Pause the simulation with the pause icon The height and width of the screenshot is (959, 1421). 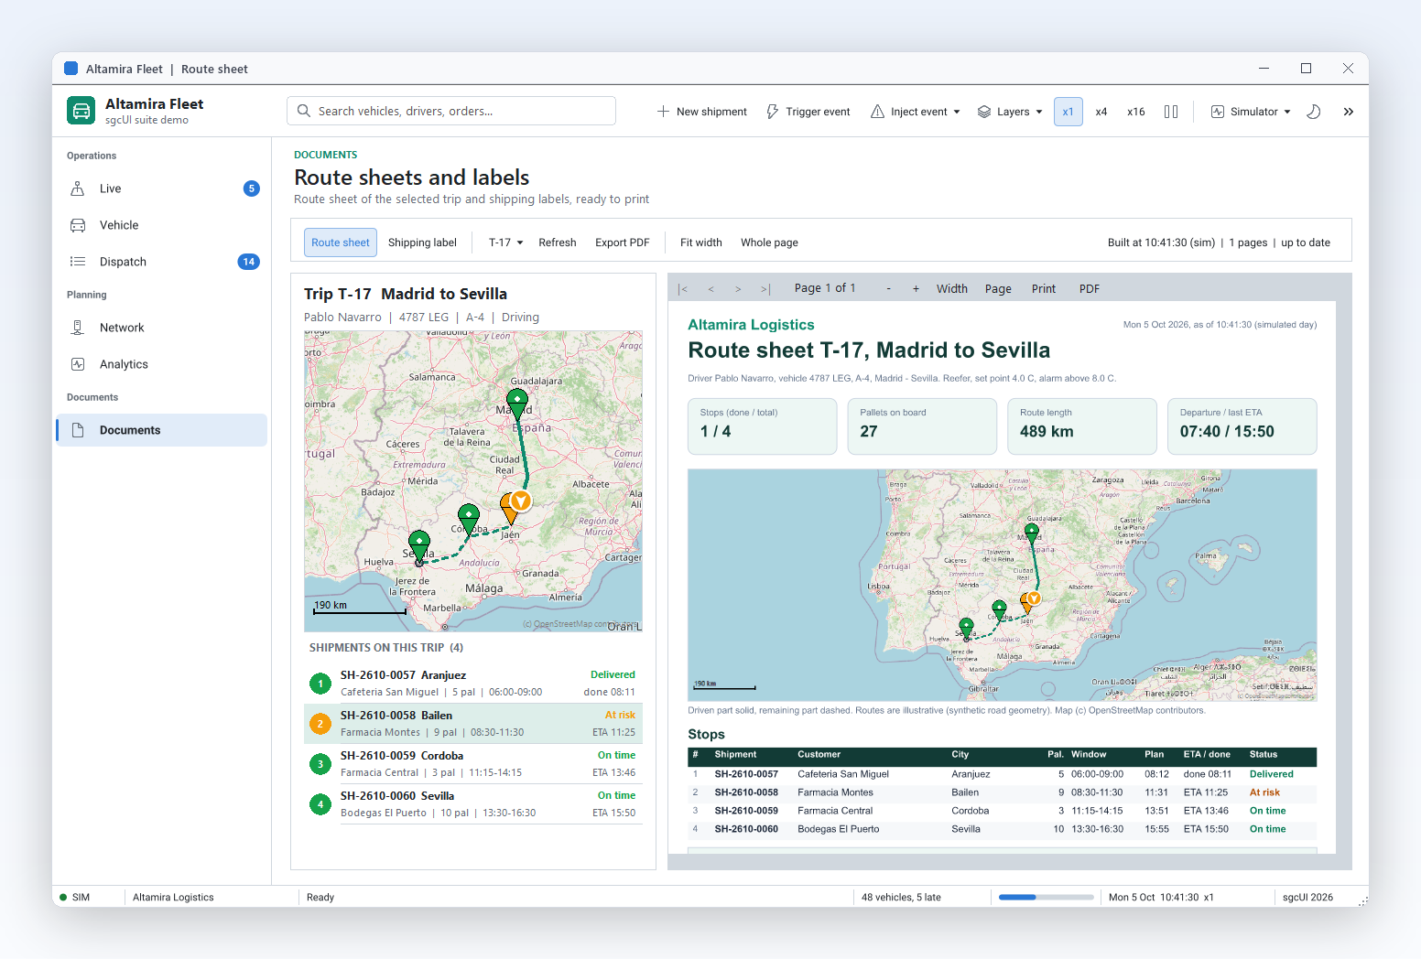click(x=1171, y=112)
